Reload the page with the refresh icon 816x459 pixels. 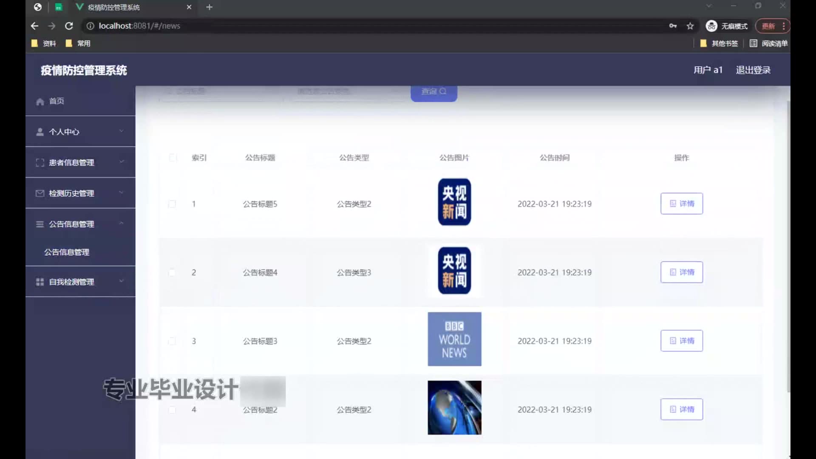point(69,26)
